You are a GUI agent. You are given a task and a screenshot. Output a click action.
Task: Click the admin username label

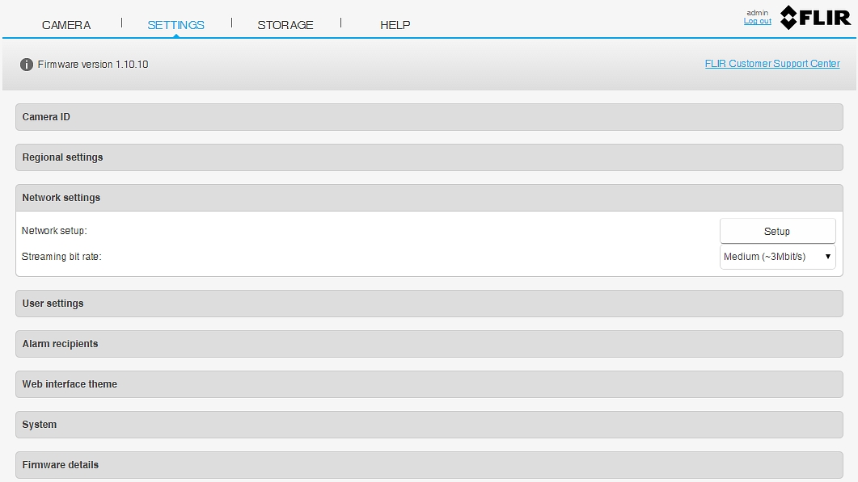point(757,13)
